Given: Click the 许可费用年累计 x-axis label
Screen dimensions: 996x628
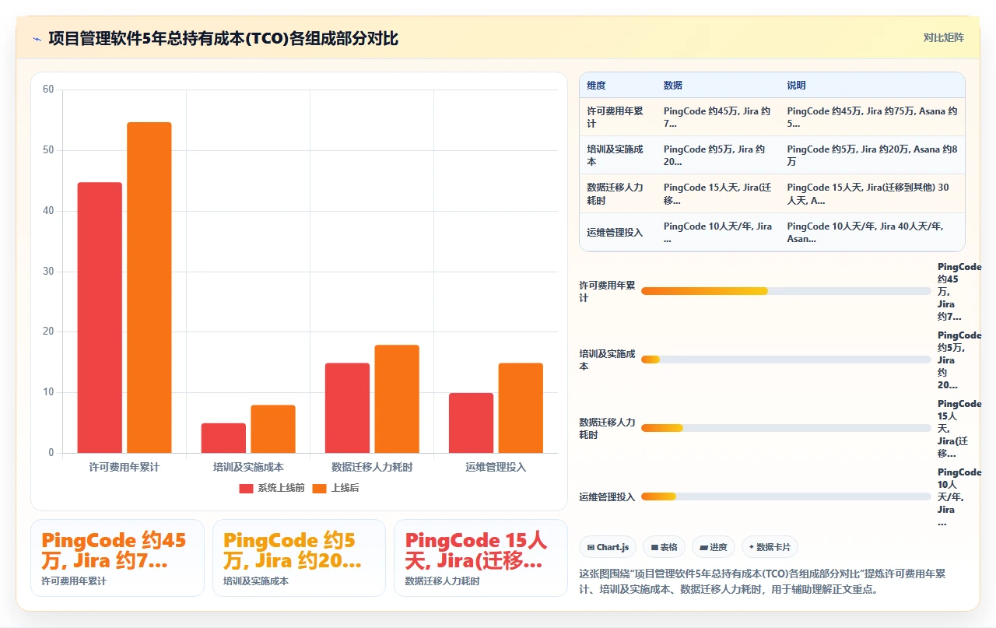Looking at the screenshot, I should [124, 467].
